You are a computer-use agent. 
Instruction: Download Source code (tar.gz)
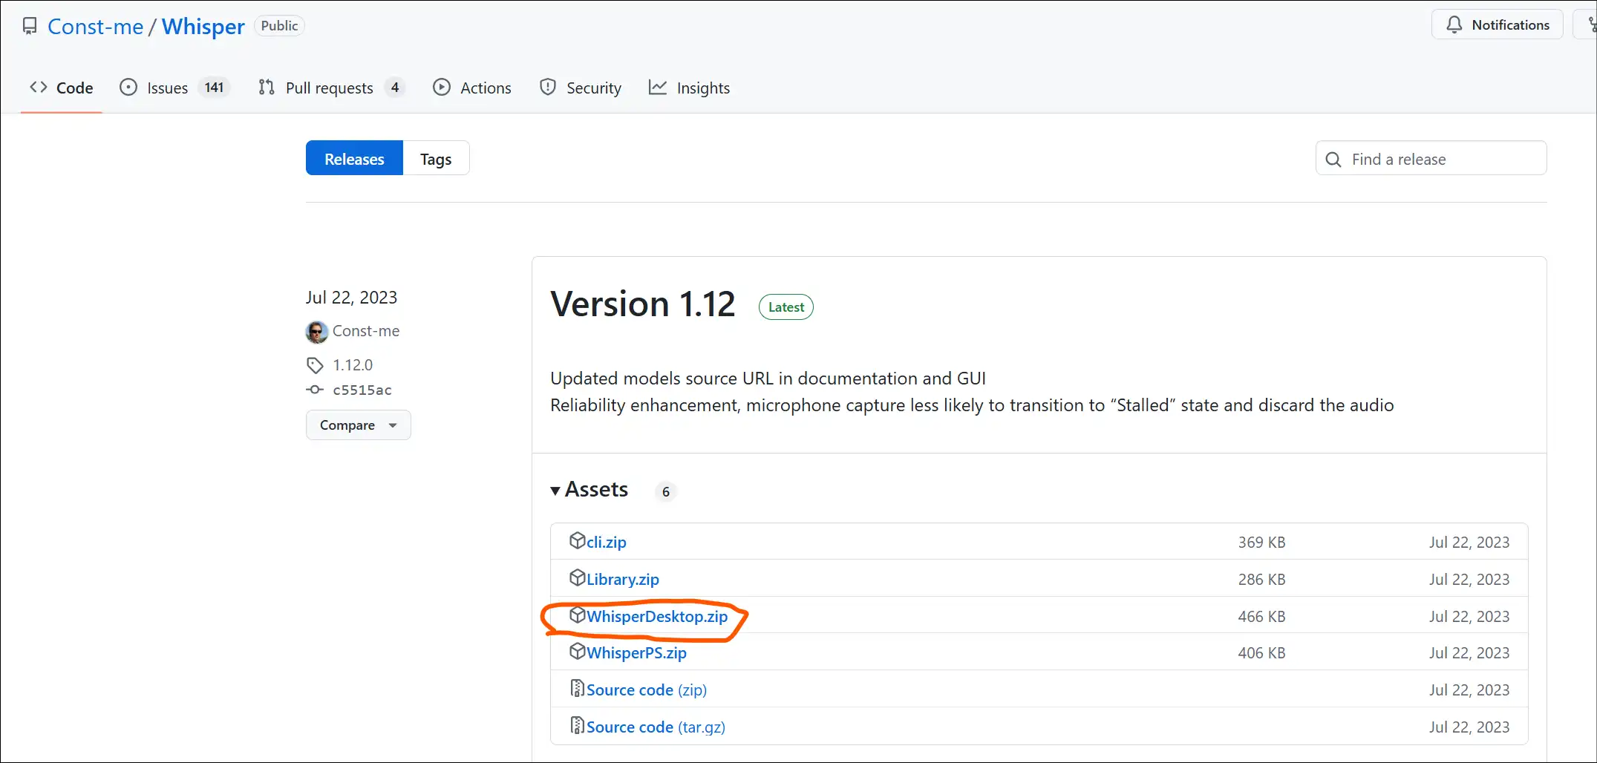pyautogui.click(x=656, y=727)
